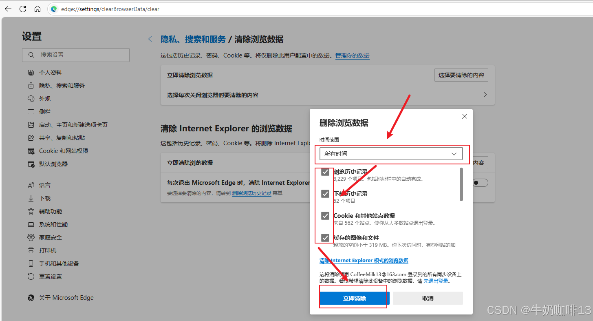Open 隐私、搜索和服务 in the sidebar

tap(62, 86)
